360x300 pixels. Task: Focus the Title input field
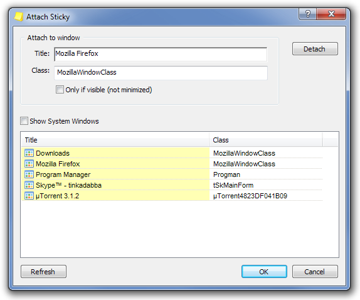(x=161, y=54)
